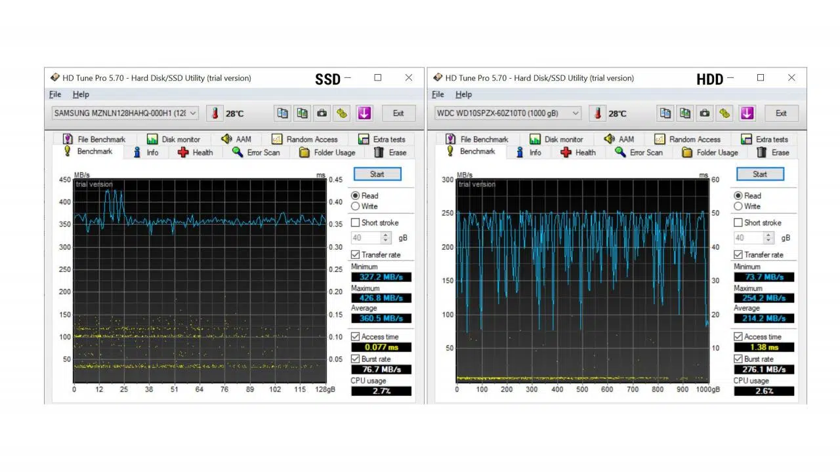Toggle Access time checkbox in SSD window
Screen dimensions: 840x472
(x=355, y=337)
